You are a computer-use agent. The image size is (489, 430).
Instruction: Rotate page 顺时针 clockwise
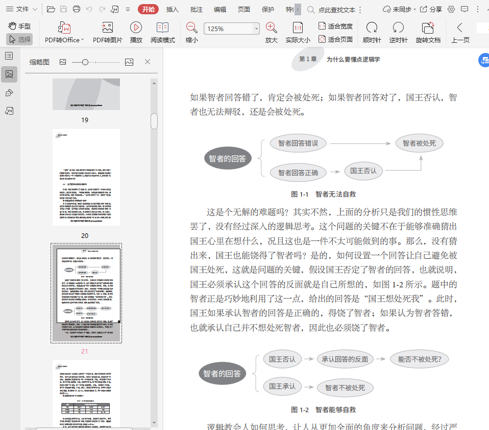coord(372,28)
